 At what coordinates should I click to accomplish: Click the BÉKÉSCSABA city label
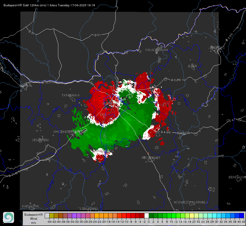[x=237, y=177]
